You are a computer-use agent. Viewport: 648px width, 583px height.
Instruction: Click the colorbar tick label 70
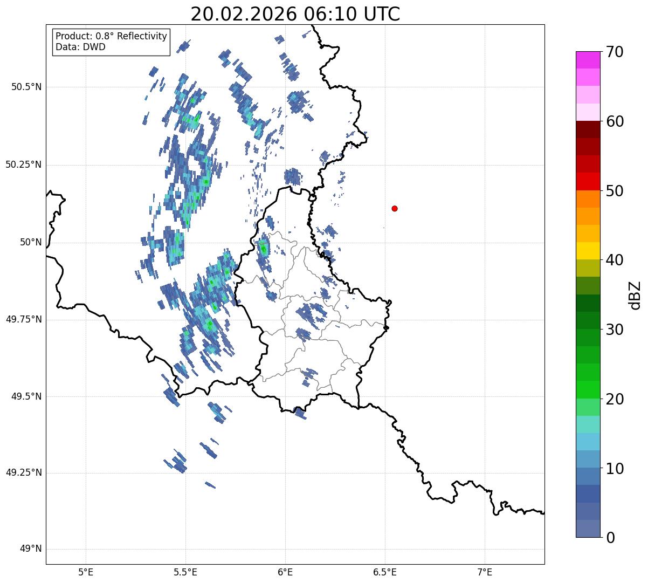point(615,52)
